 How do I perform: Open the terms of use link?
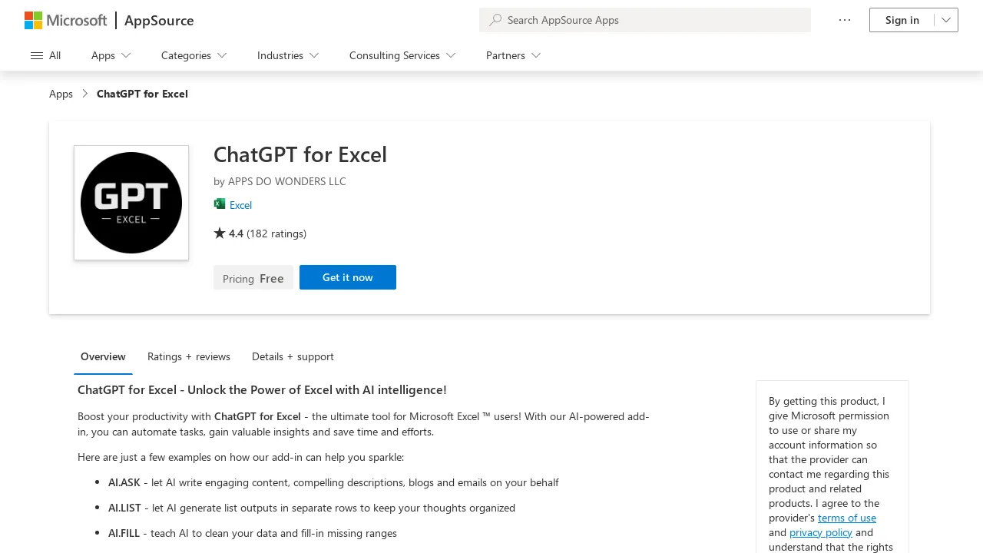point(846,518)
